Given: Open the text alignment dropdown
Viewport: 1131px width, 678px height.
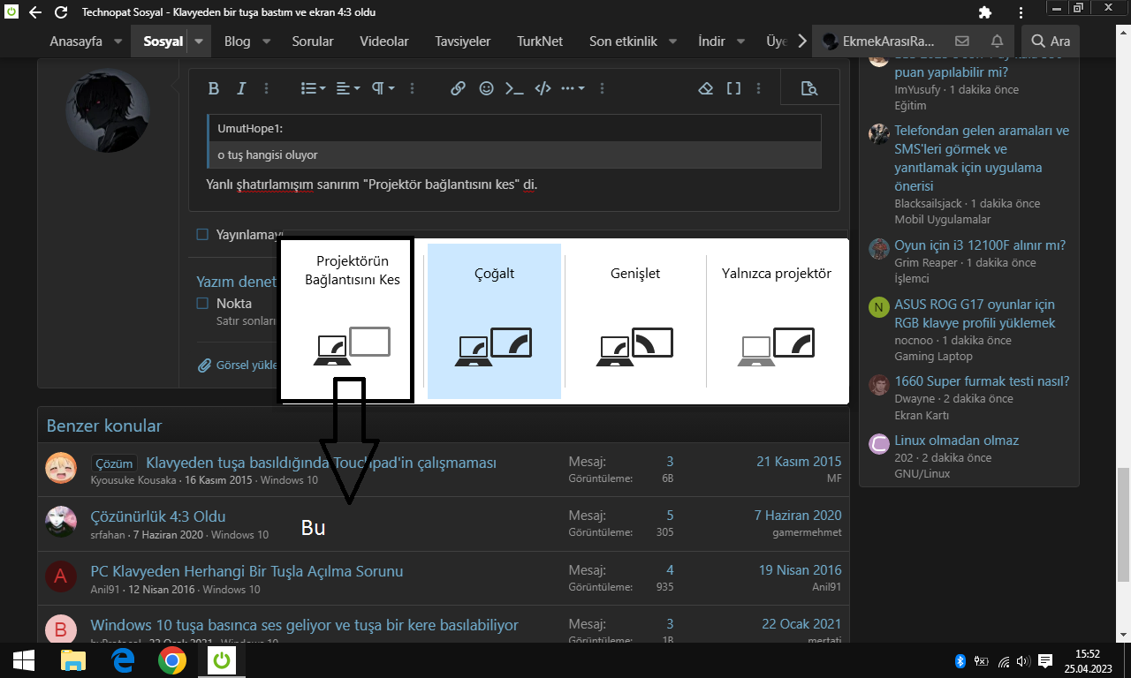Looking at the screenshot, I should point(350,88).
